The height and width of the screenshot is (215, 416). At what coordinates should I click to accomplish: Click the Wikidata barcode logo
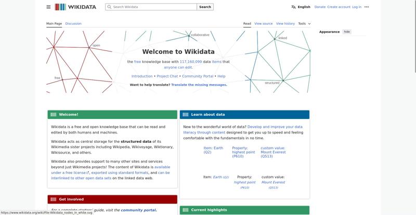(x=60, y=7)
